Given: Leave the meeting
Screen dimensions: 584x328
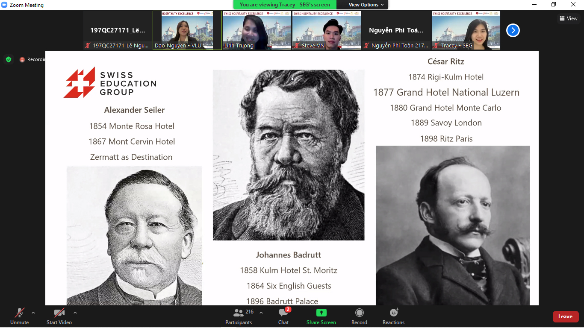Looking at the screenshot, I should coord(566,316).
